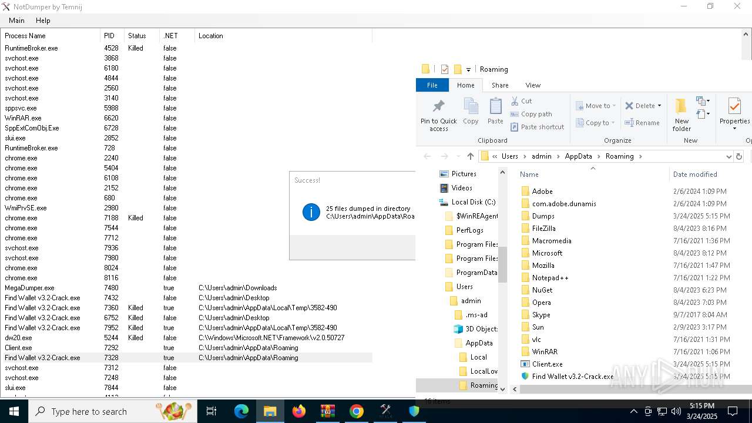Viewport: 752px width, 423px height.
Task: Show hidden system tray icons
Action: 634,411
